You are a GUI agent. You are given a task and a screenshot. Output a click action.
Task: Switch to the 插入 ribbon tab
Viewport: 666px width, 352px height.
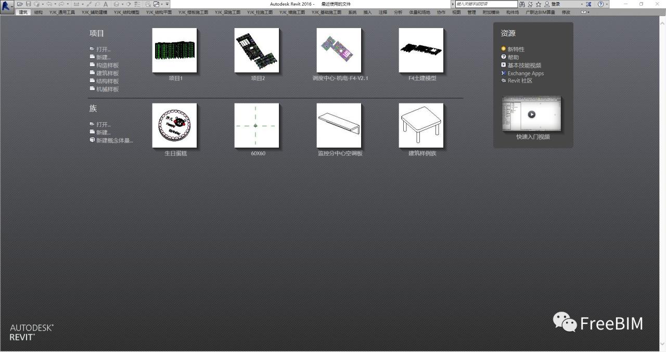click(x=368, y=12)
